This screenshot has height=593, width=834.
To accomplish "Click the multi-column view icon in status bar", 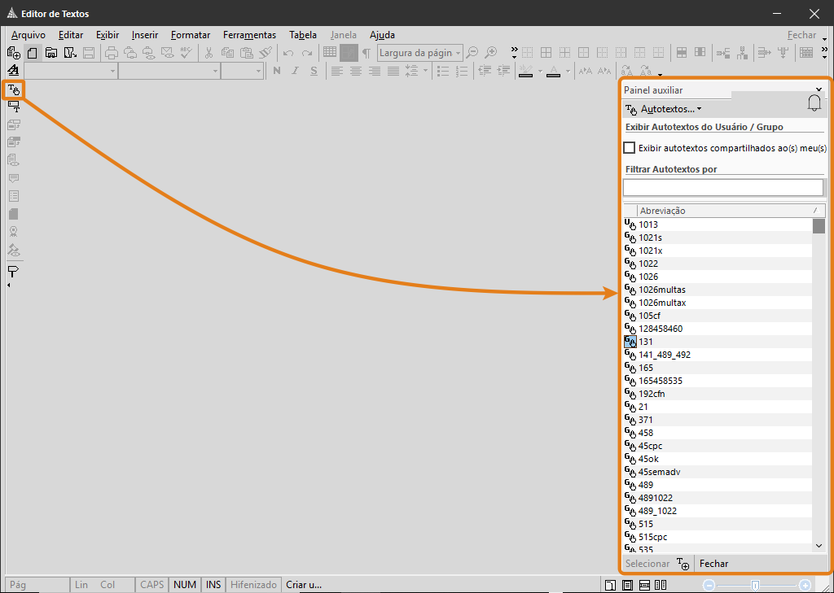I will 661,585.
